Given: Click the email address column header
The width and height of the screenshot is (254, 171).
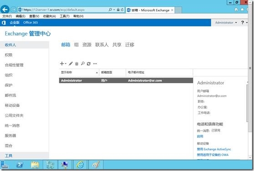Looking at the screenshot, I should tap(159, 72).
